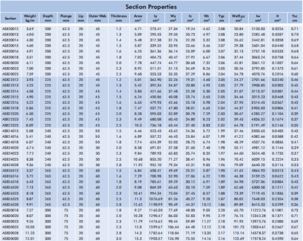The width and height of the screenshot is (303, 241).
Task: Click the ASB26528 section cell
Action: 10,204
